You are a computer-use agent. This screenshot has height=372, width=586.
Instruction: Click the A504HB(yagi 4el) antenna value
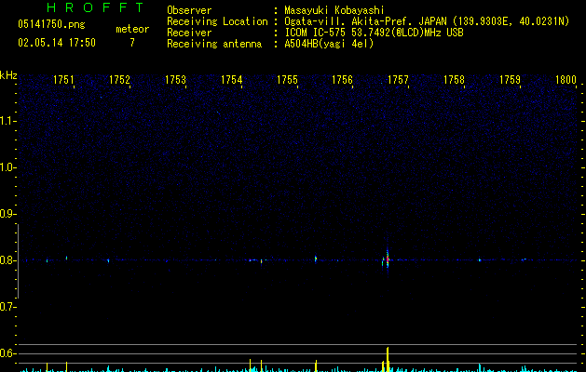pyautogui.click(x=329, y=44)
